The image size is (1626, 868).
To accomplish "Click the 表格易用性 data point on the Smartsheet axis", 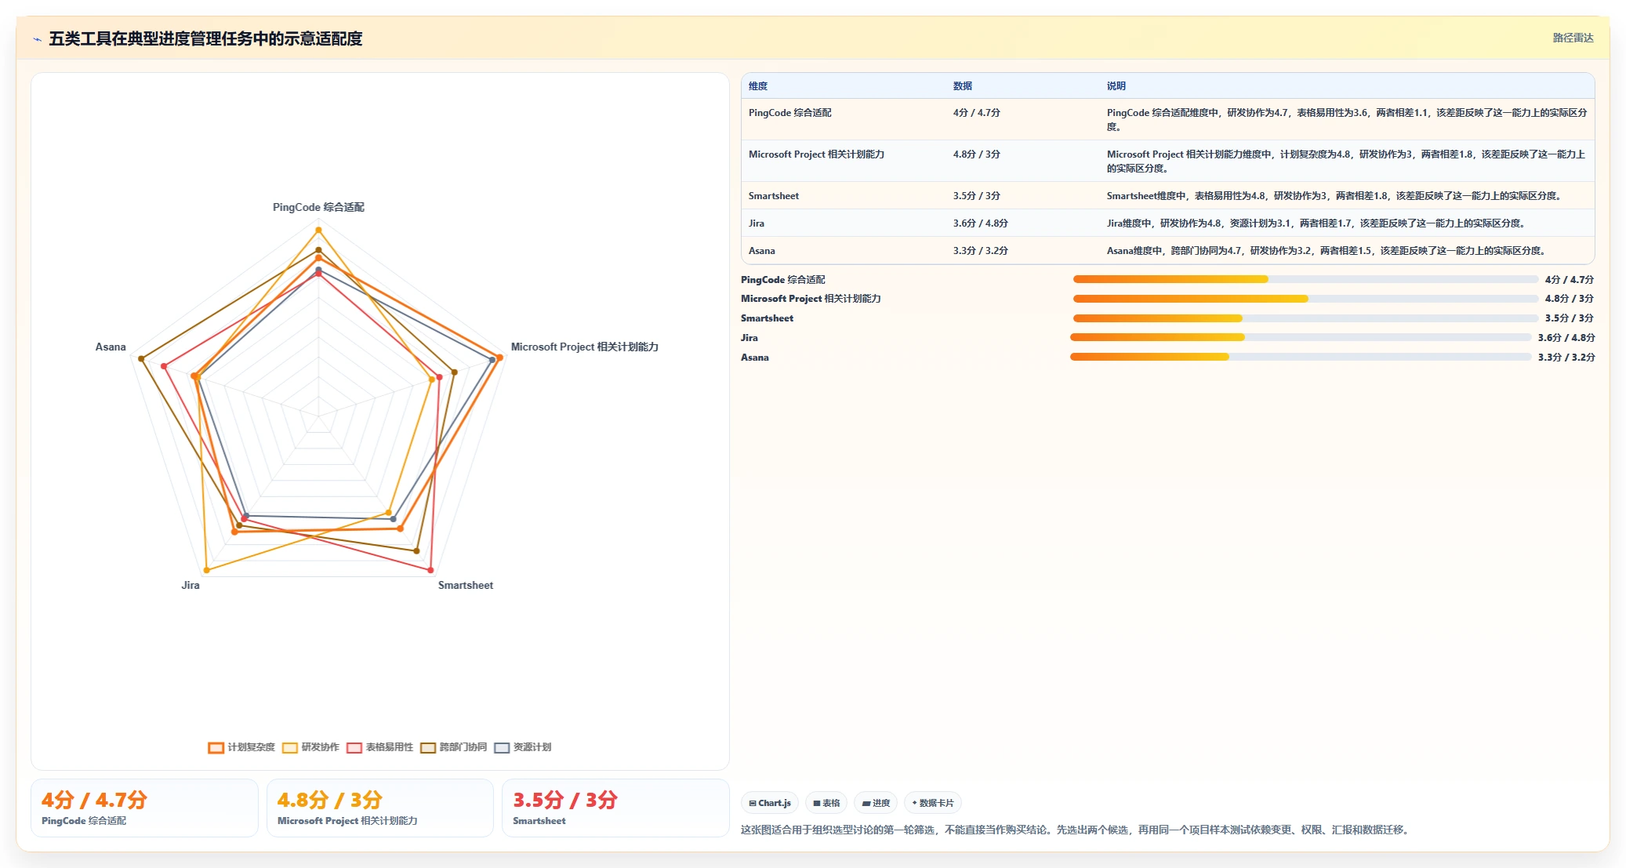I will point(430,569).
